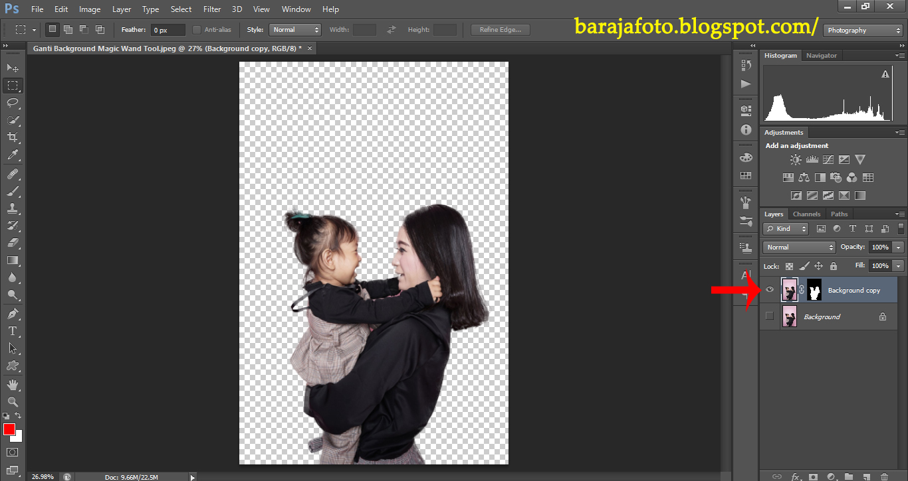Select the Hand tool

[13, 385]
